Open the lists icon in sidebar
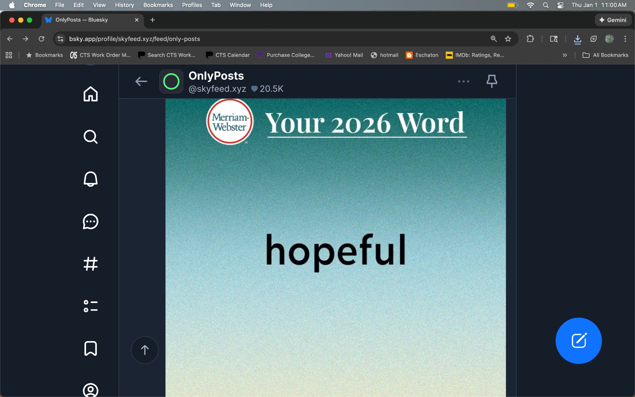635x397 pixels. [90, 306]
